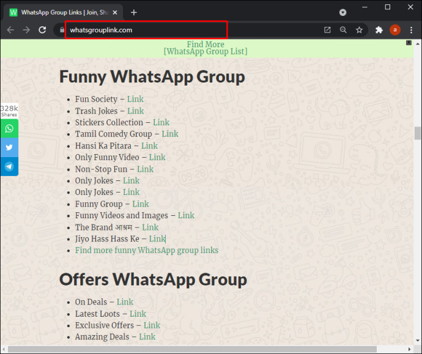The height and width of the screenshot is (354, 422).
Task: Open the Non-Stop Fun Link
Action: click(x=145, y=169)
